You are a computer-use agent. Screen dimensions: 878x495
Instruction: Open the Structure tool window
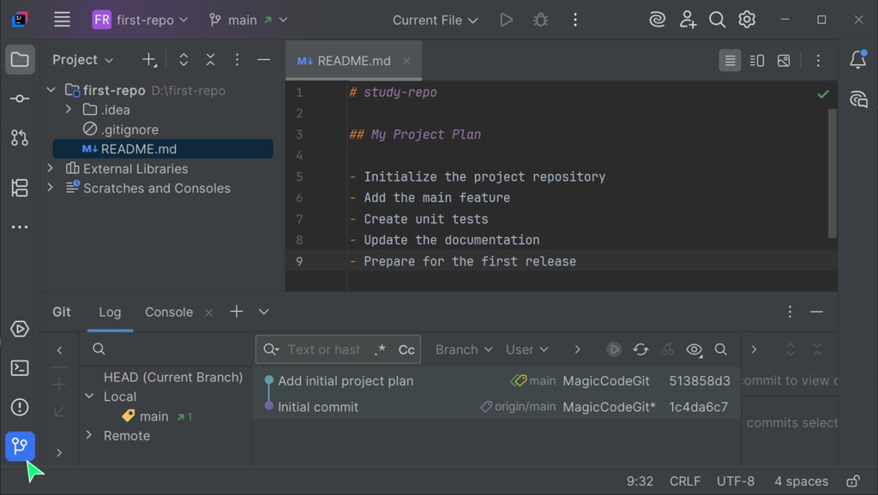coord(20,188)
